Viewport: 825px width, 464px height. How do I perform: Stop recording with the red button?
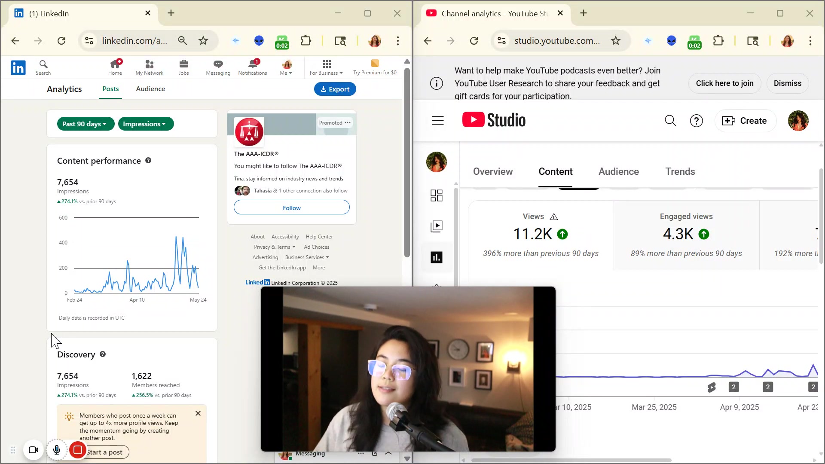(x=78, y=450)
